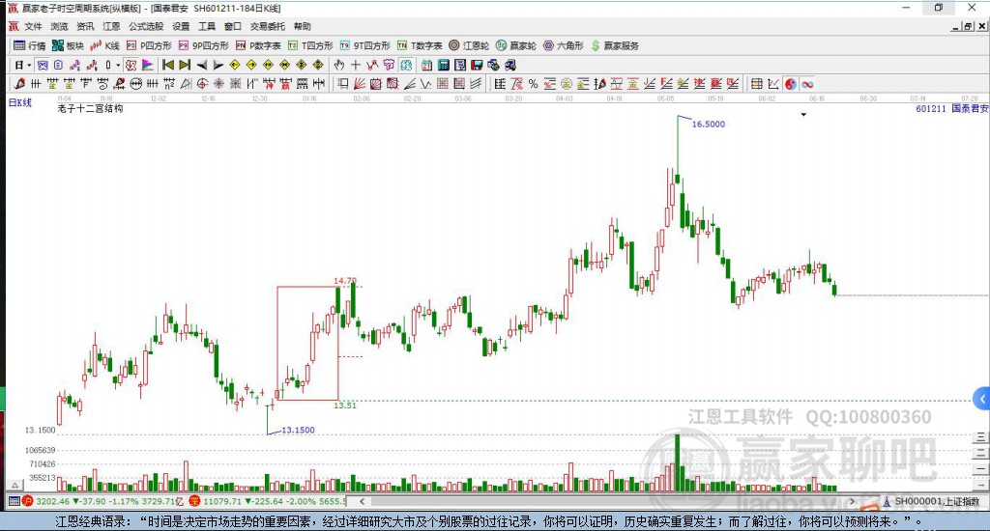Open the 交易委托 menu
The width and height of the screenshot is (990, 531).
[267, 26]
